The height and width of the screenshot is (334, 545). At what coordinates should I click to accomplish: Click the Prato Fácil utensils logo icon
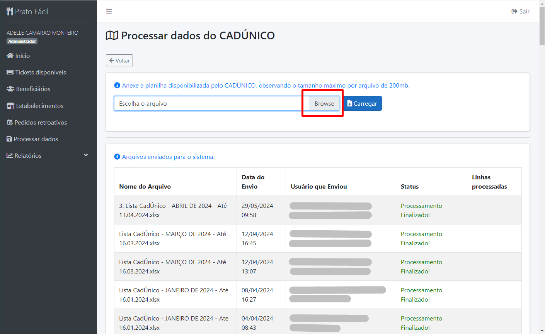(10, 12)
